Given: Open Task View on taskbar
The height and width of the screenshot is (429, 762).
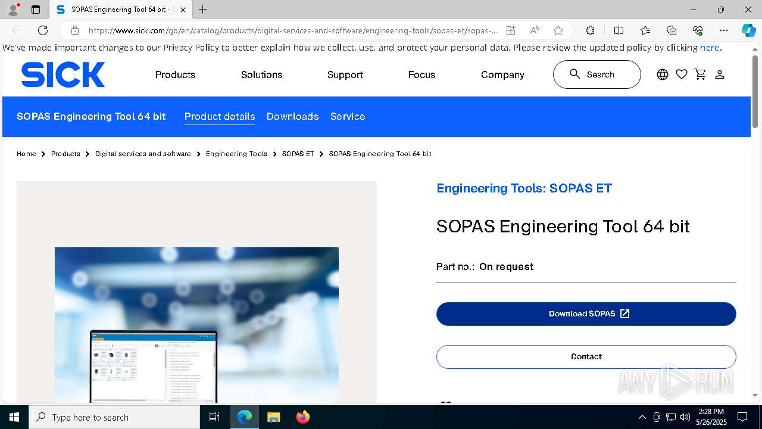Looking at the screenshot, I should tap(214, 417).
